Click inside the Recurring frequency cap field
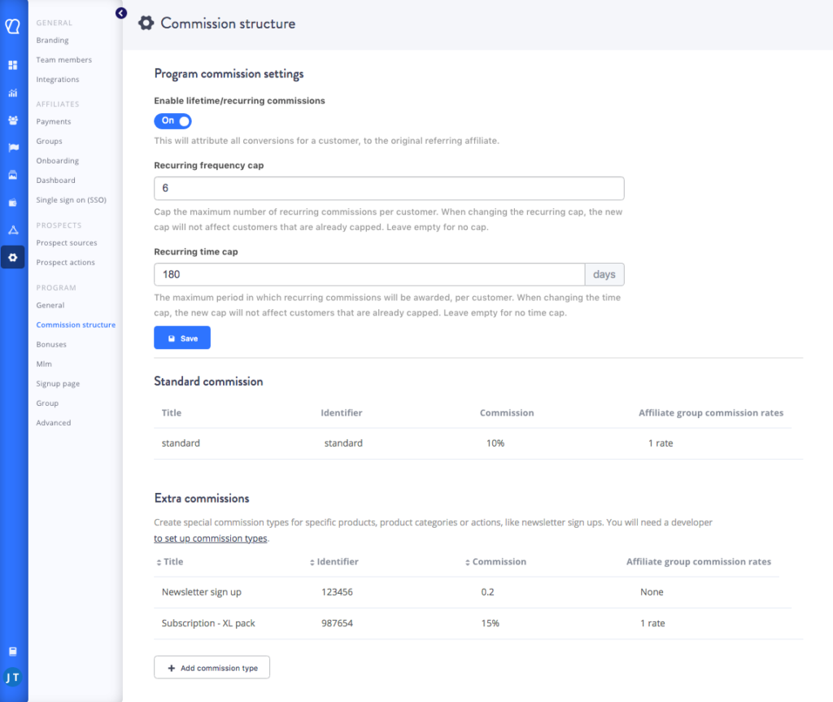This screenshot has height=702, width=833. (389, 188)
